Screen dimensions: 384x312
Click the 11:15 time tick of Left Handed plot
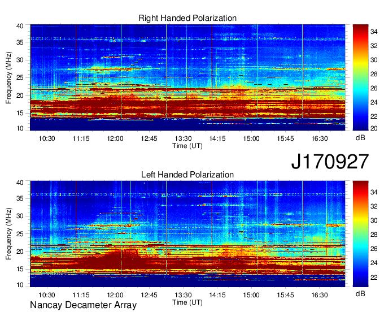click(81, 295)
